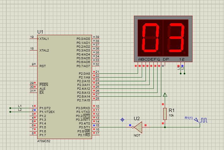
Task: Click the DP pin label on the display
Action: pos(166,59)
